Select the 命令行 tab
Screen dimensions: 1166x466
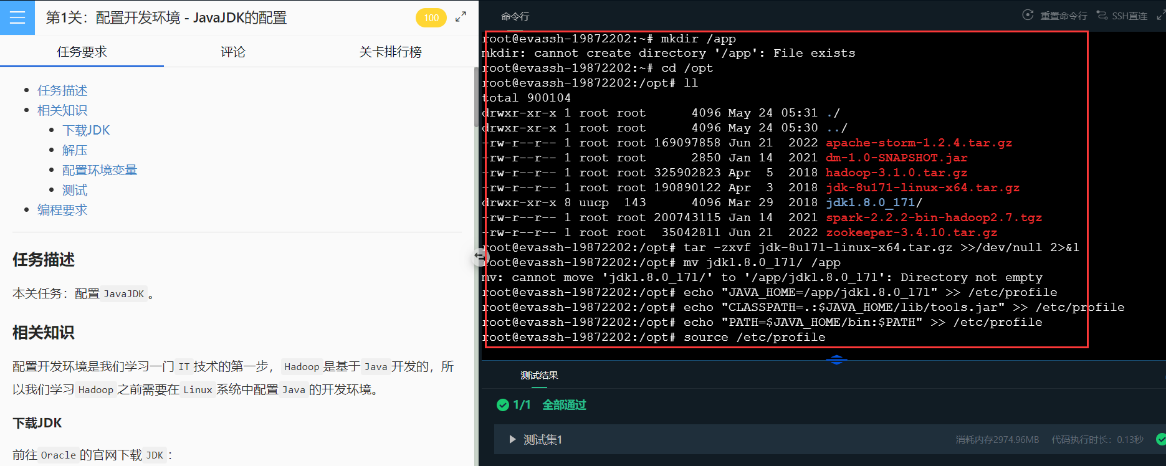(x=515, y=16)
